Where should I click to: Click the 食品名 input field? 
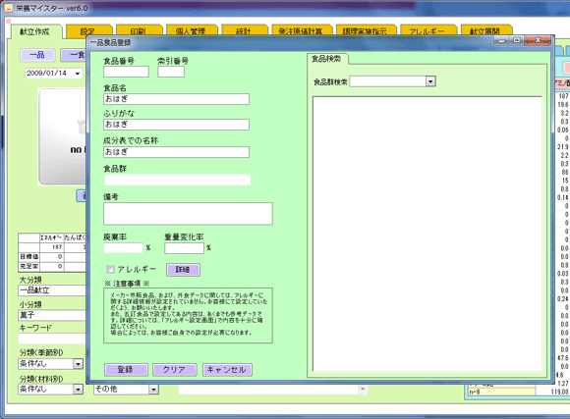point(176,99)
